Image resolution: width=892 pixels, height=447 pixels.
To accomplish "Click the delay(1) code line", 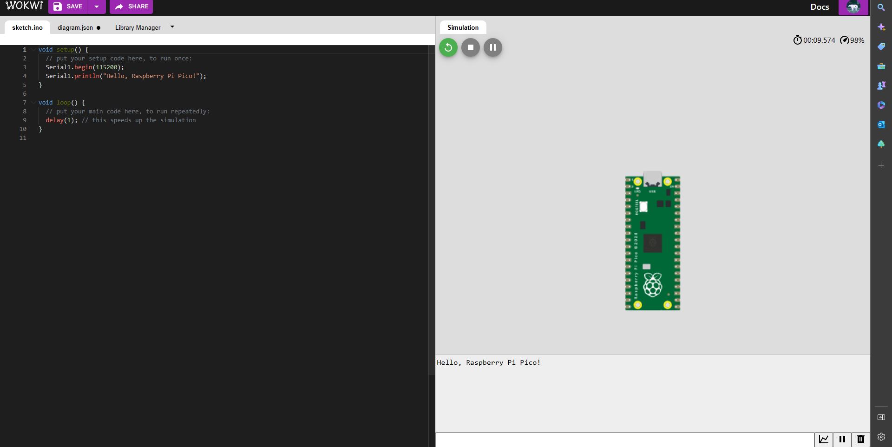I will (x=121, y=120).
